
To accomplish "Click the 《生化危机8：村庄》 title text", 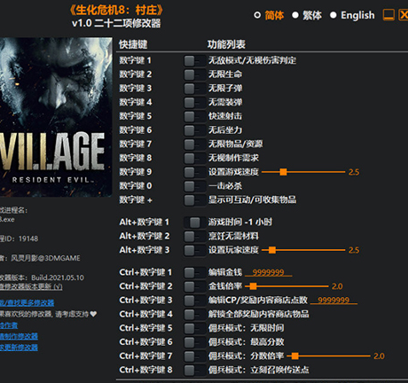I will tap(116, 11).
